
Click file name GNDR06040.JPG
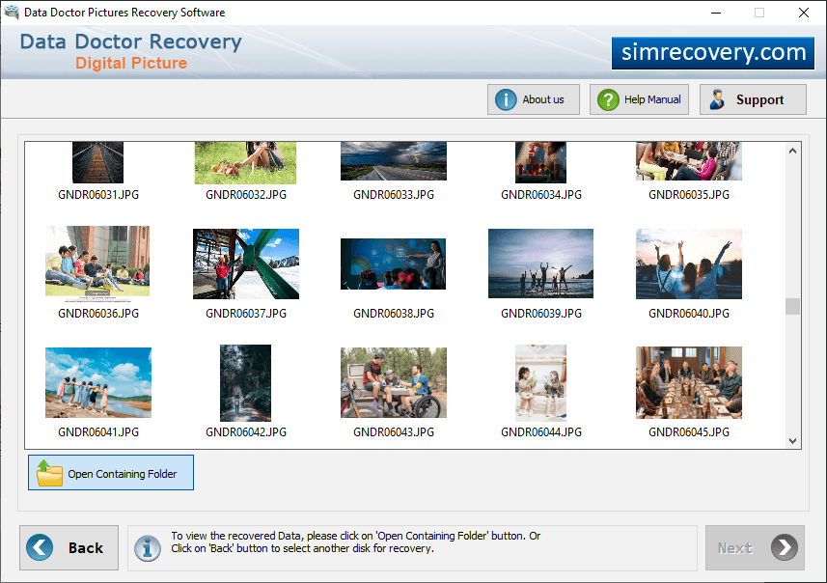click(x=689, y=314)
